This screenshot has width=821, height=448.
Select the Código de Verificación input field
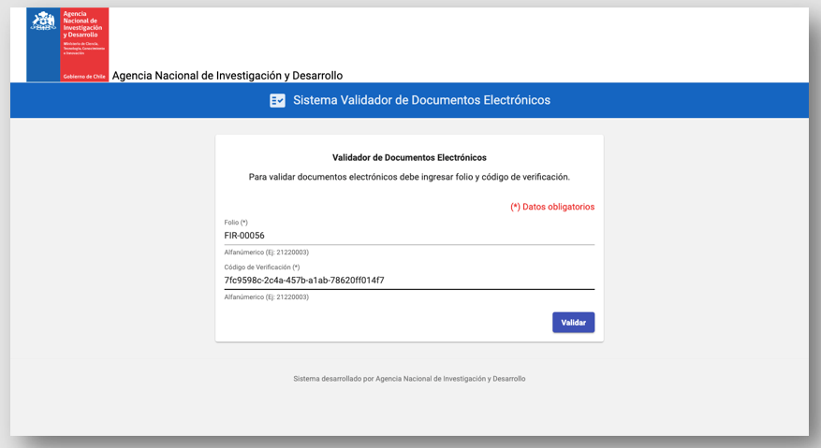[x=409, y=281]
